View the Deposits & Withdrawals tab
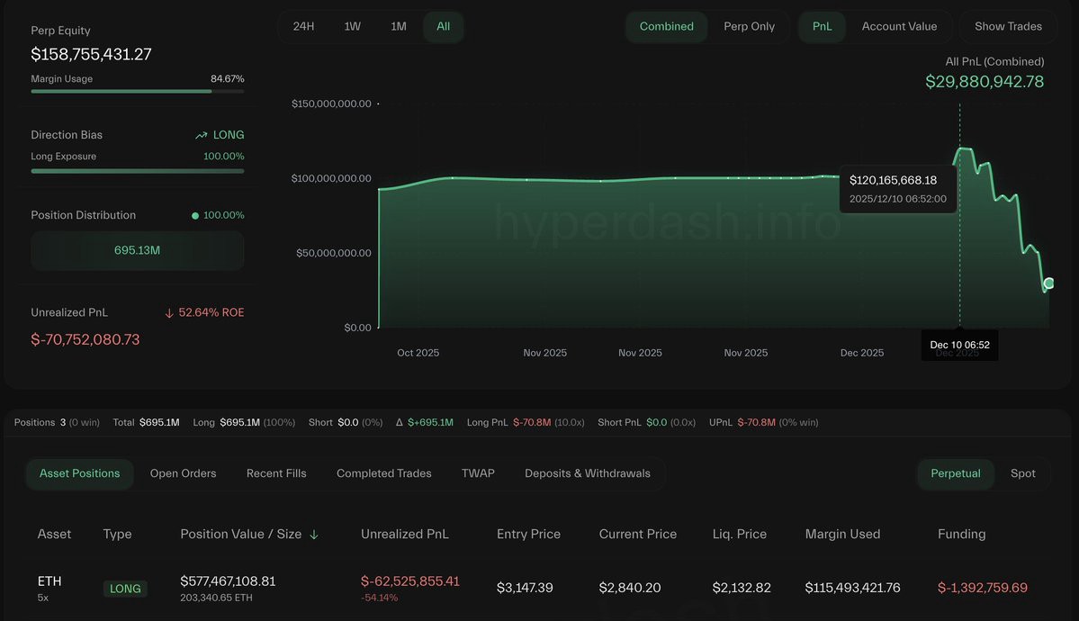The height and width of the screenshot is (621, 1079). (587, 473)
